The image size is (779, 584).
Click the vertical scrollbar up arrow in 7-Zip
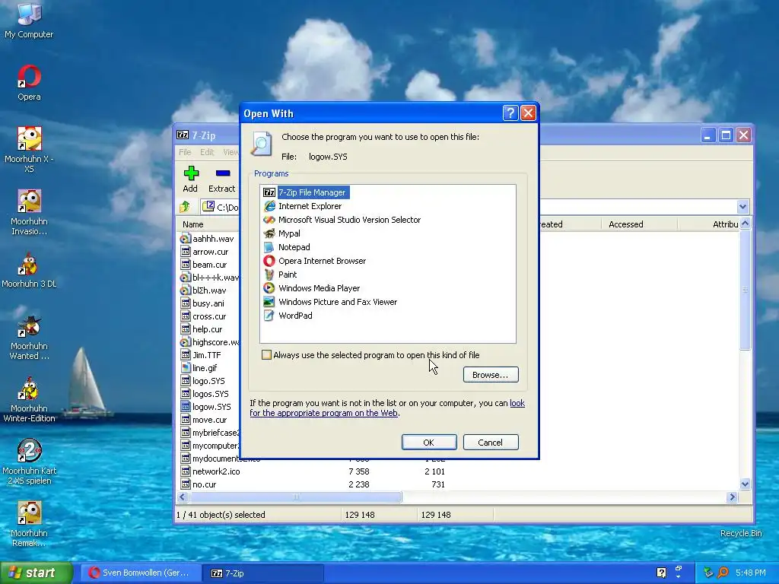pyautogui.click(x=745, y=224)
